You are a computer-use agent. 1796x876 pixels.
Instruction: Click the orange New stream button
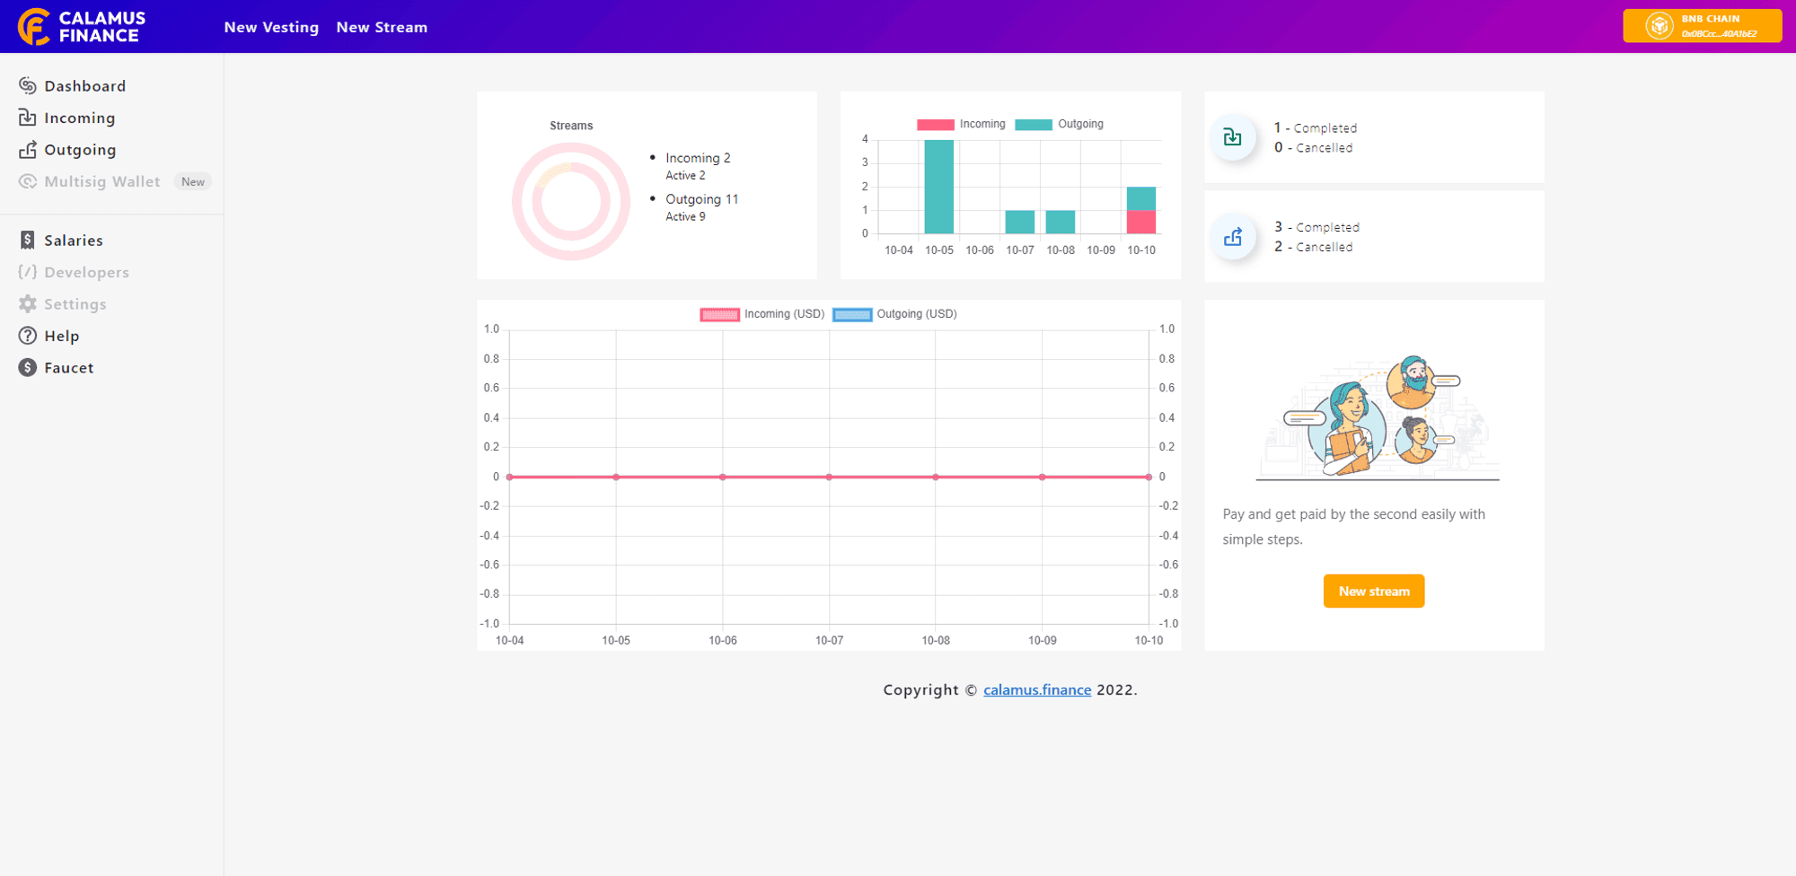(x=1374, y=591)
